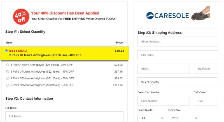Click the State input box

[x=164, y=69]
